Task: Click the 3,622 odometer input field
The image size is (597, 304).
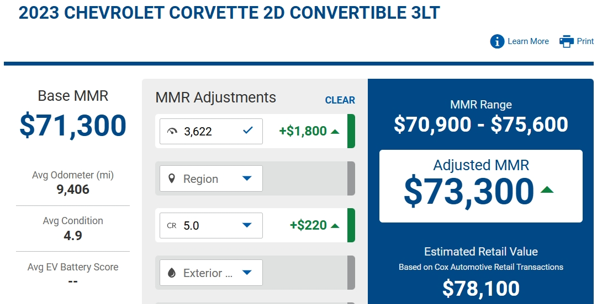Action: pyautogui.click(x=211, y=131)
